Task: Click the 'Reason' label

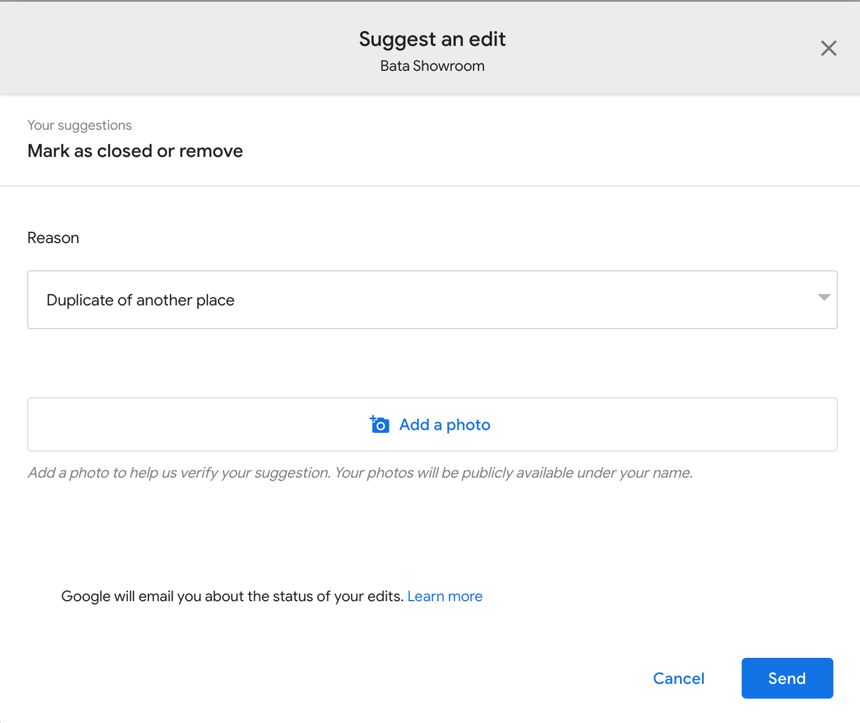Action: [53, 238]
